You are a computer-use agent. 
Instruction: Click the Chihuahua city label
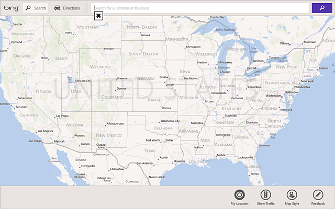pos(117,169)
